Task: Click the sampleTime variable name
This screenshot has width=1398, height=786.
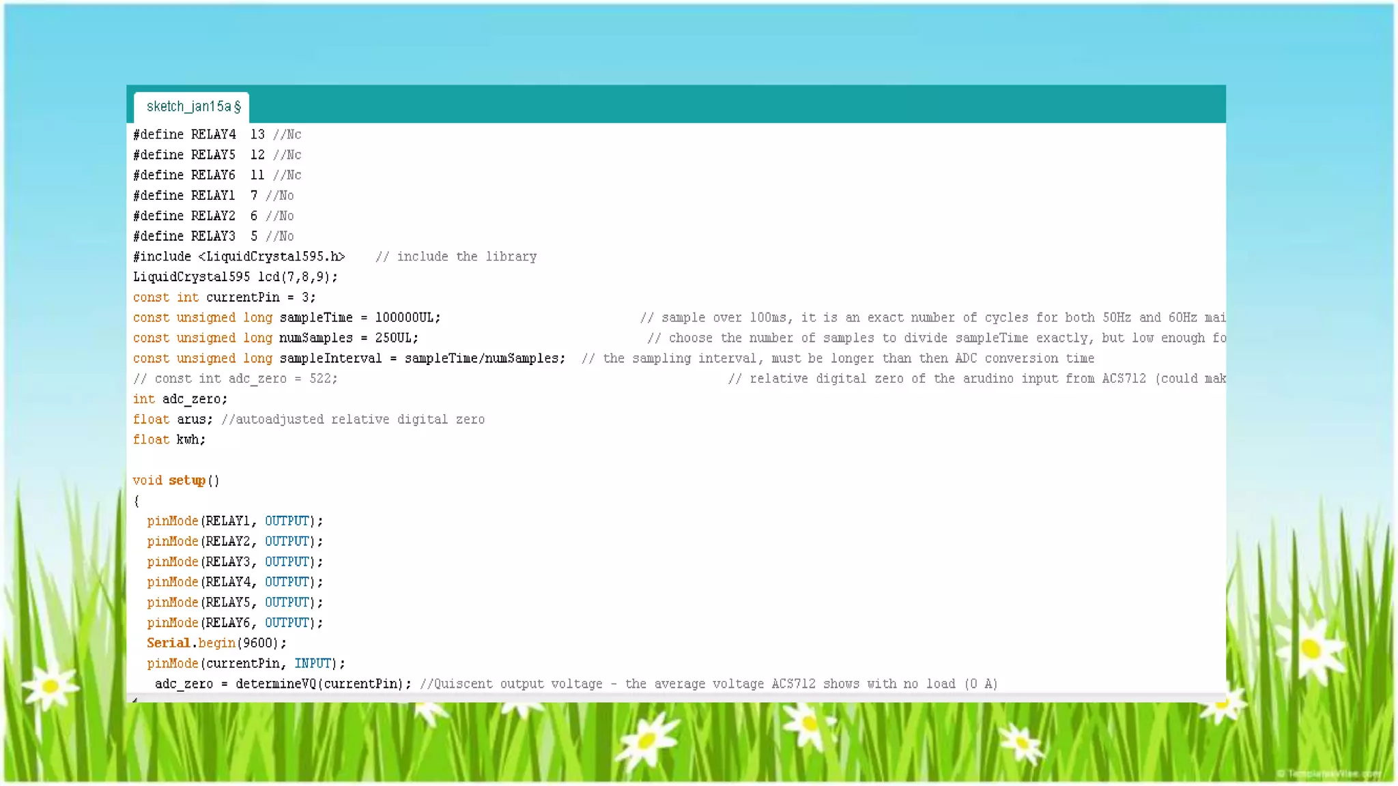Action: (x=316, y=318)
